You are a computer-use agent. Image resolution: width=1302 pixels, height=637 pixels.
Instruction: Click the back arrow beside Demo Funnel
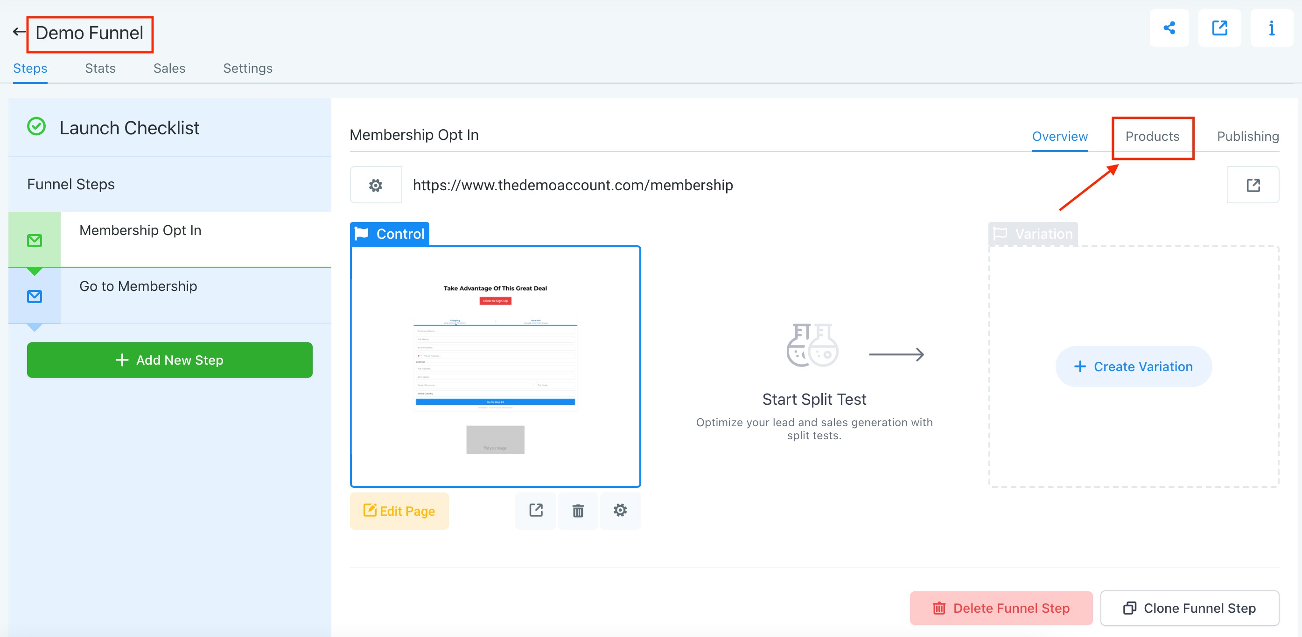[19, 32]
